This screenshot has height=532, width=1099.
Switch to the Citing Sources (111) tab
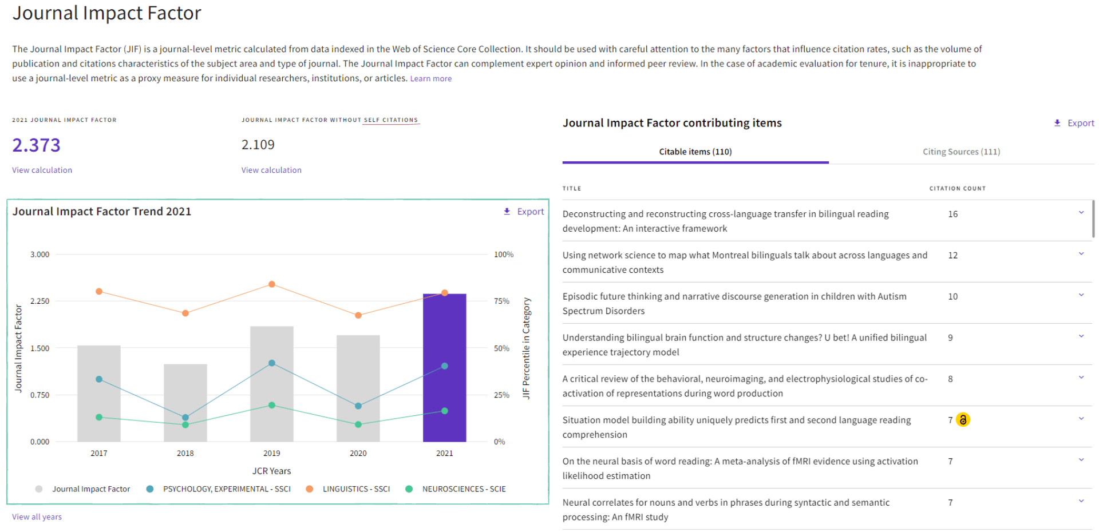click(x=961, y=152)
